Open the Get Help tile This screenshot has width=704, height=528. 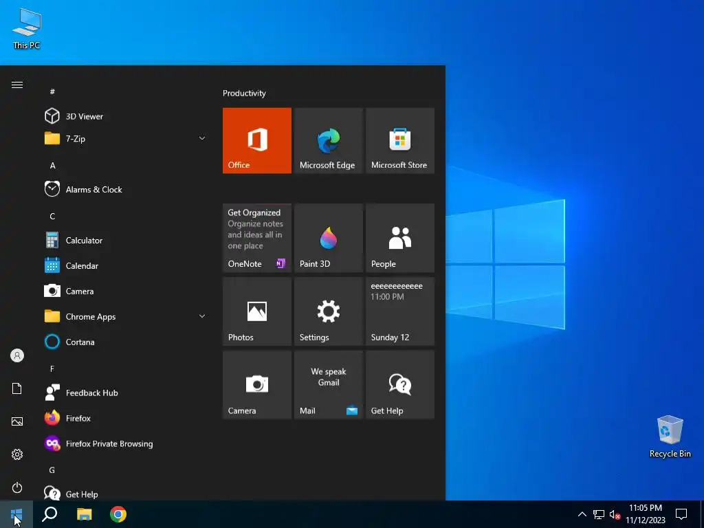[x=400, y=385]
